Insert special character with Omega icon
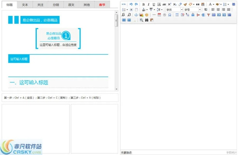This screenshot has height=155, width=238. pos(170,15)
